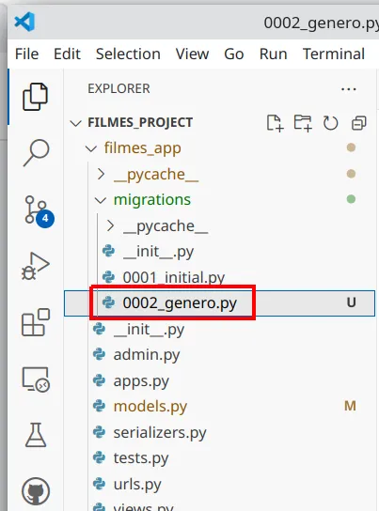The height and width of the screenshot is (511, 379).
Task: Collapse the migrations folder
Action: (101, 200)
